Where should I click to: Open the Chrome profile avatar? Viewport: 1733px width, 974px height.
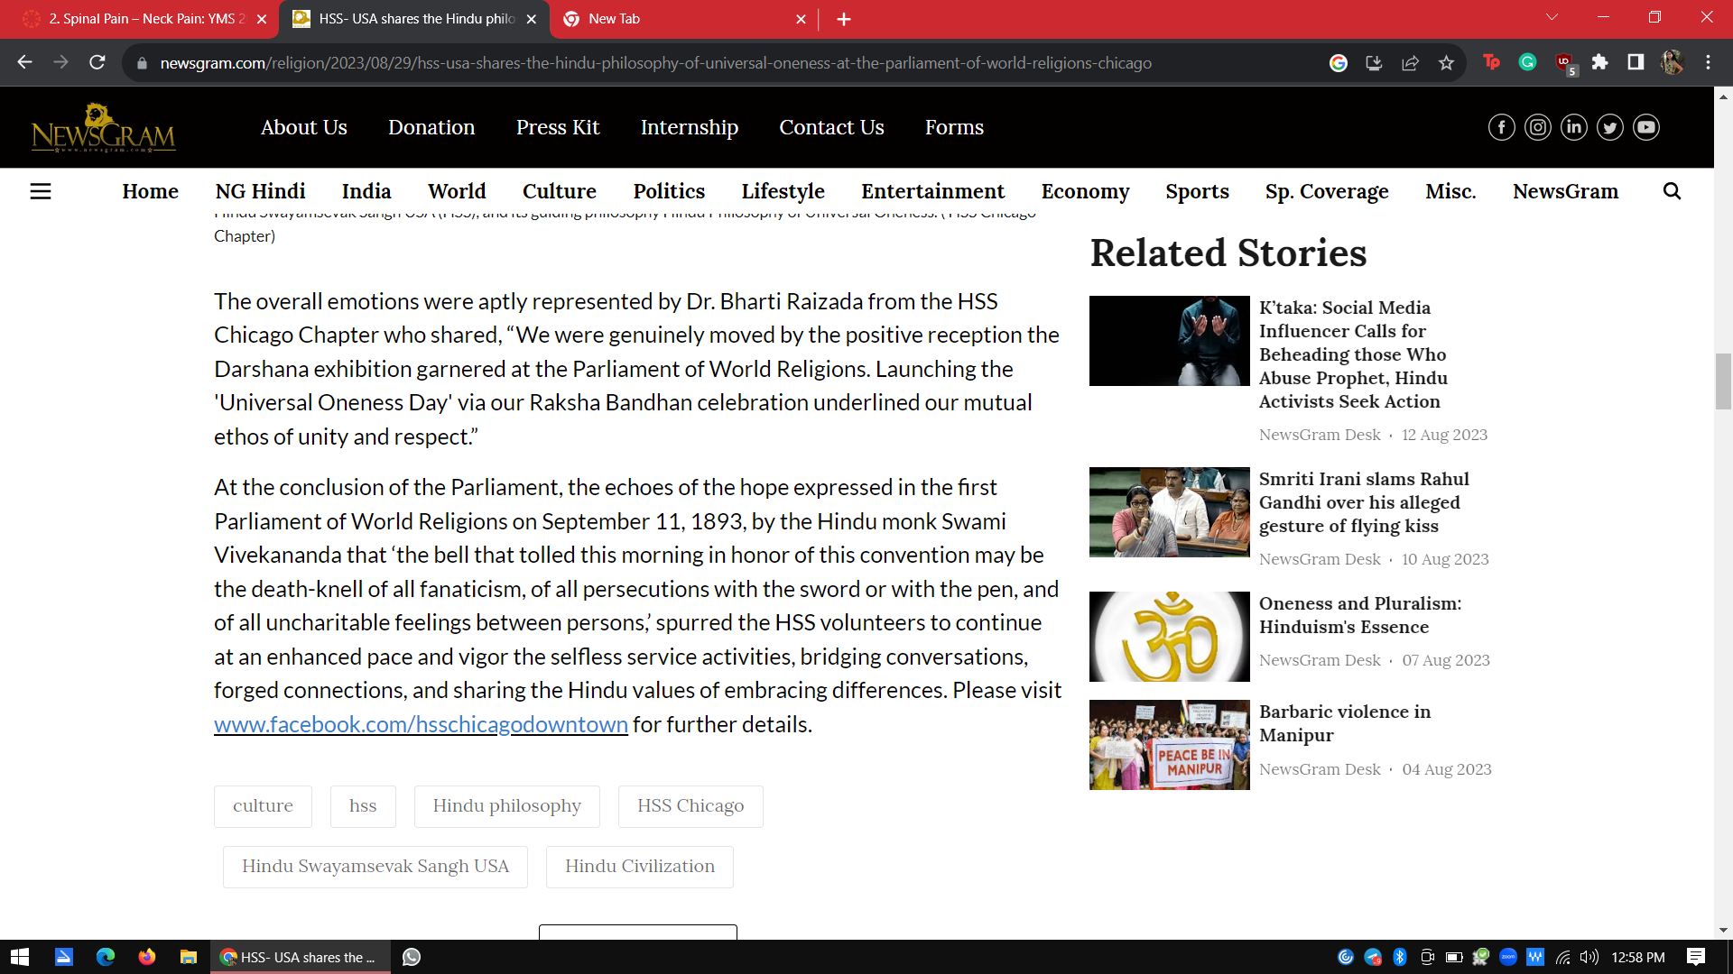coord(1672,62)
